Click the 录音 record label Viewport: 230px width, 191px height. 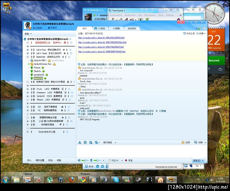[130, 160]
